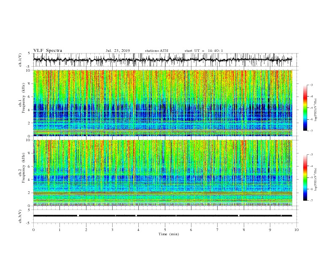Click the 'start UT = 14:40:1' text
Viewport: 334px width, 258px height.
[204, 51]
